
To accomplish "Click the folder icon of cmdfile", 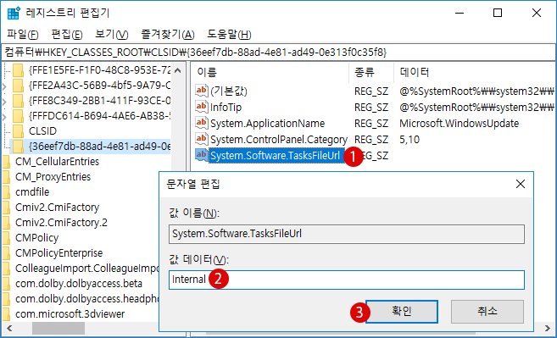I will [7, 192].
